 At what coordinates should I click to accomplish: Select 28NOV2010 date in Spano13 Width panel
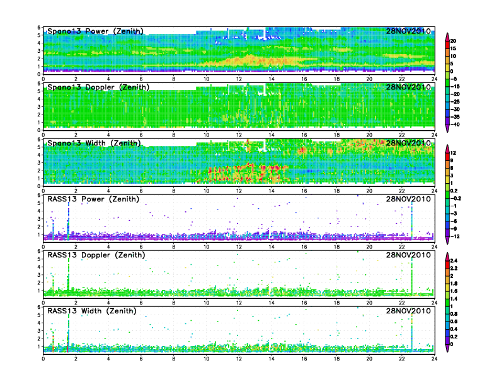408,143
